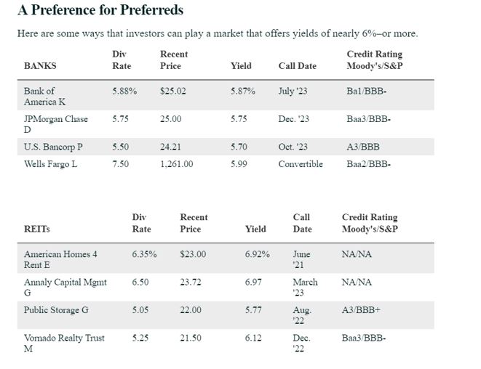Select the 7.50 dividend rate cell
This screenshot has width=481, height=369.
[x=120, y=164]
